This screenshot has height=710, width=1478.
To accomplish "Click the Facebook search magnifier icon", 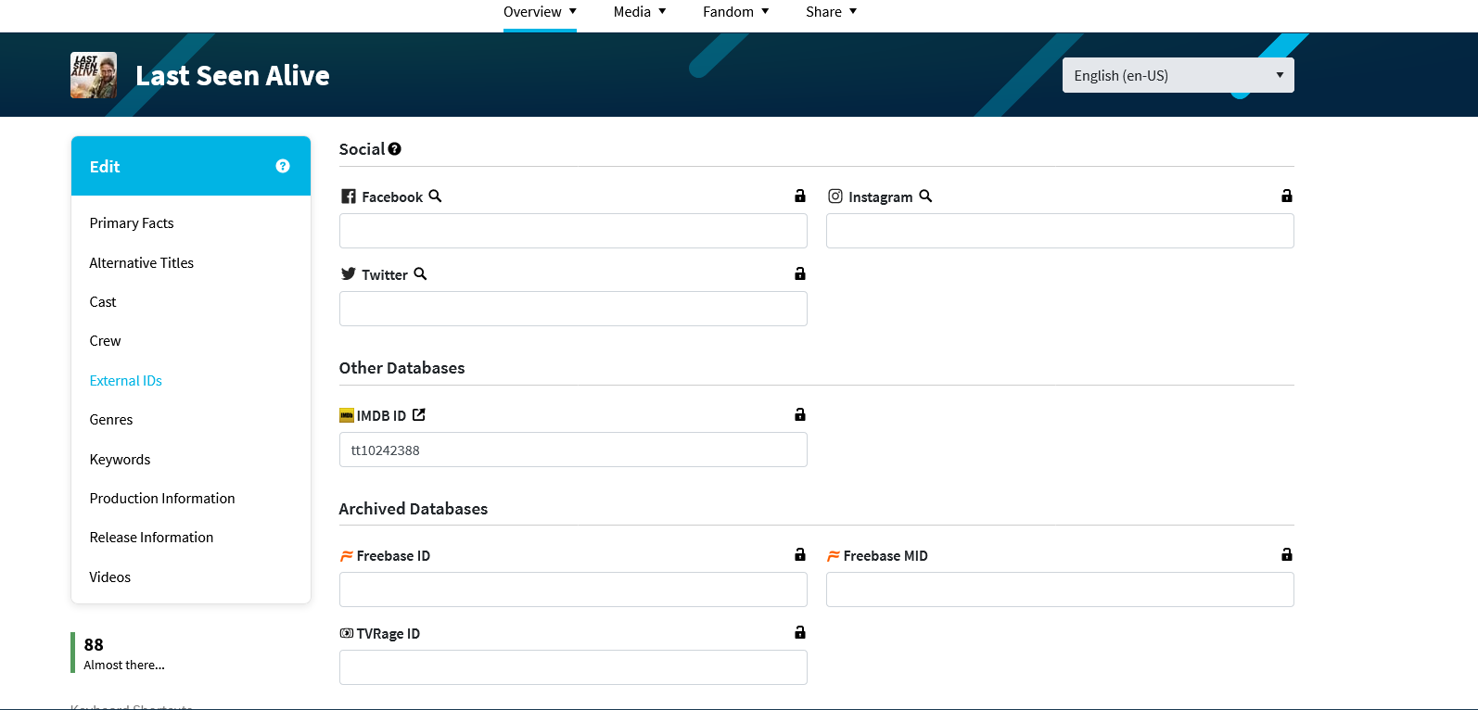I will (x=435, y=197).
